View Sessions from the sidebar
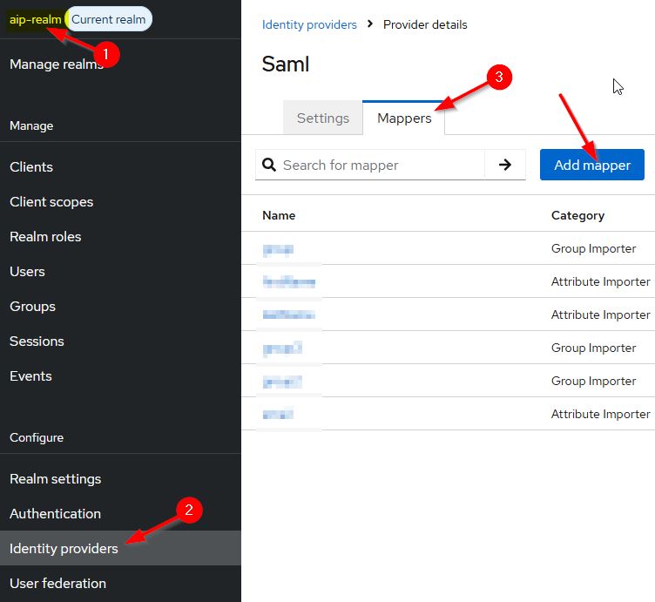 pos(37,341)
